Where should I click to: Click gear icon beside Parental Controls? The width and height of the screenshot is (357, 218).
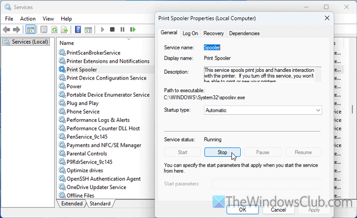(62, 153)
